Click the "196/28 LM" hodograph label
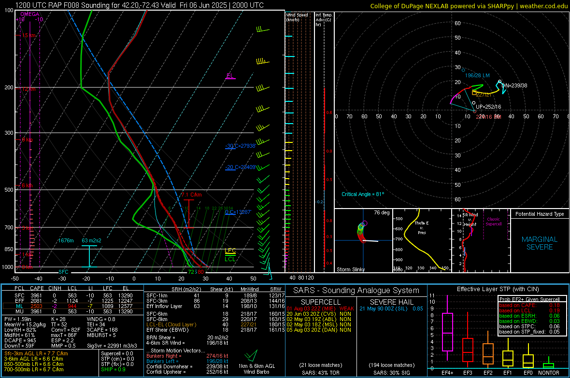Viewport: 570px width, 378px height. tap(477, 75)
